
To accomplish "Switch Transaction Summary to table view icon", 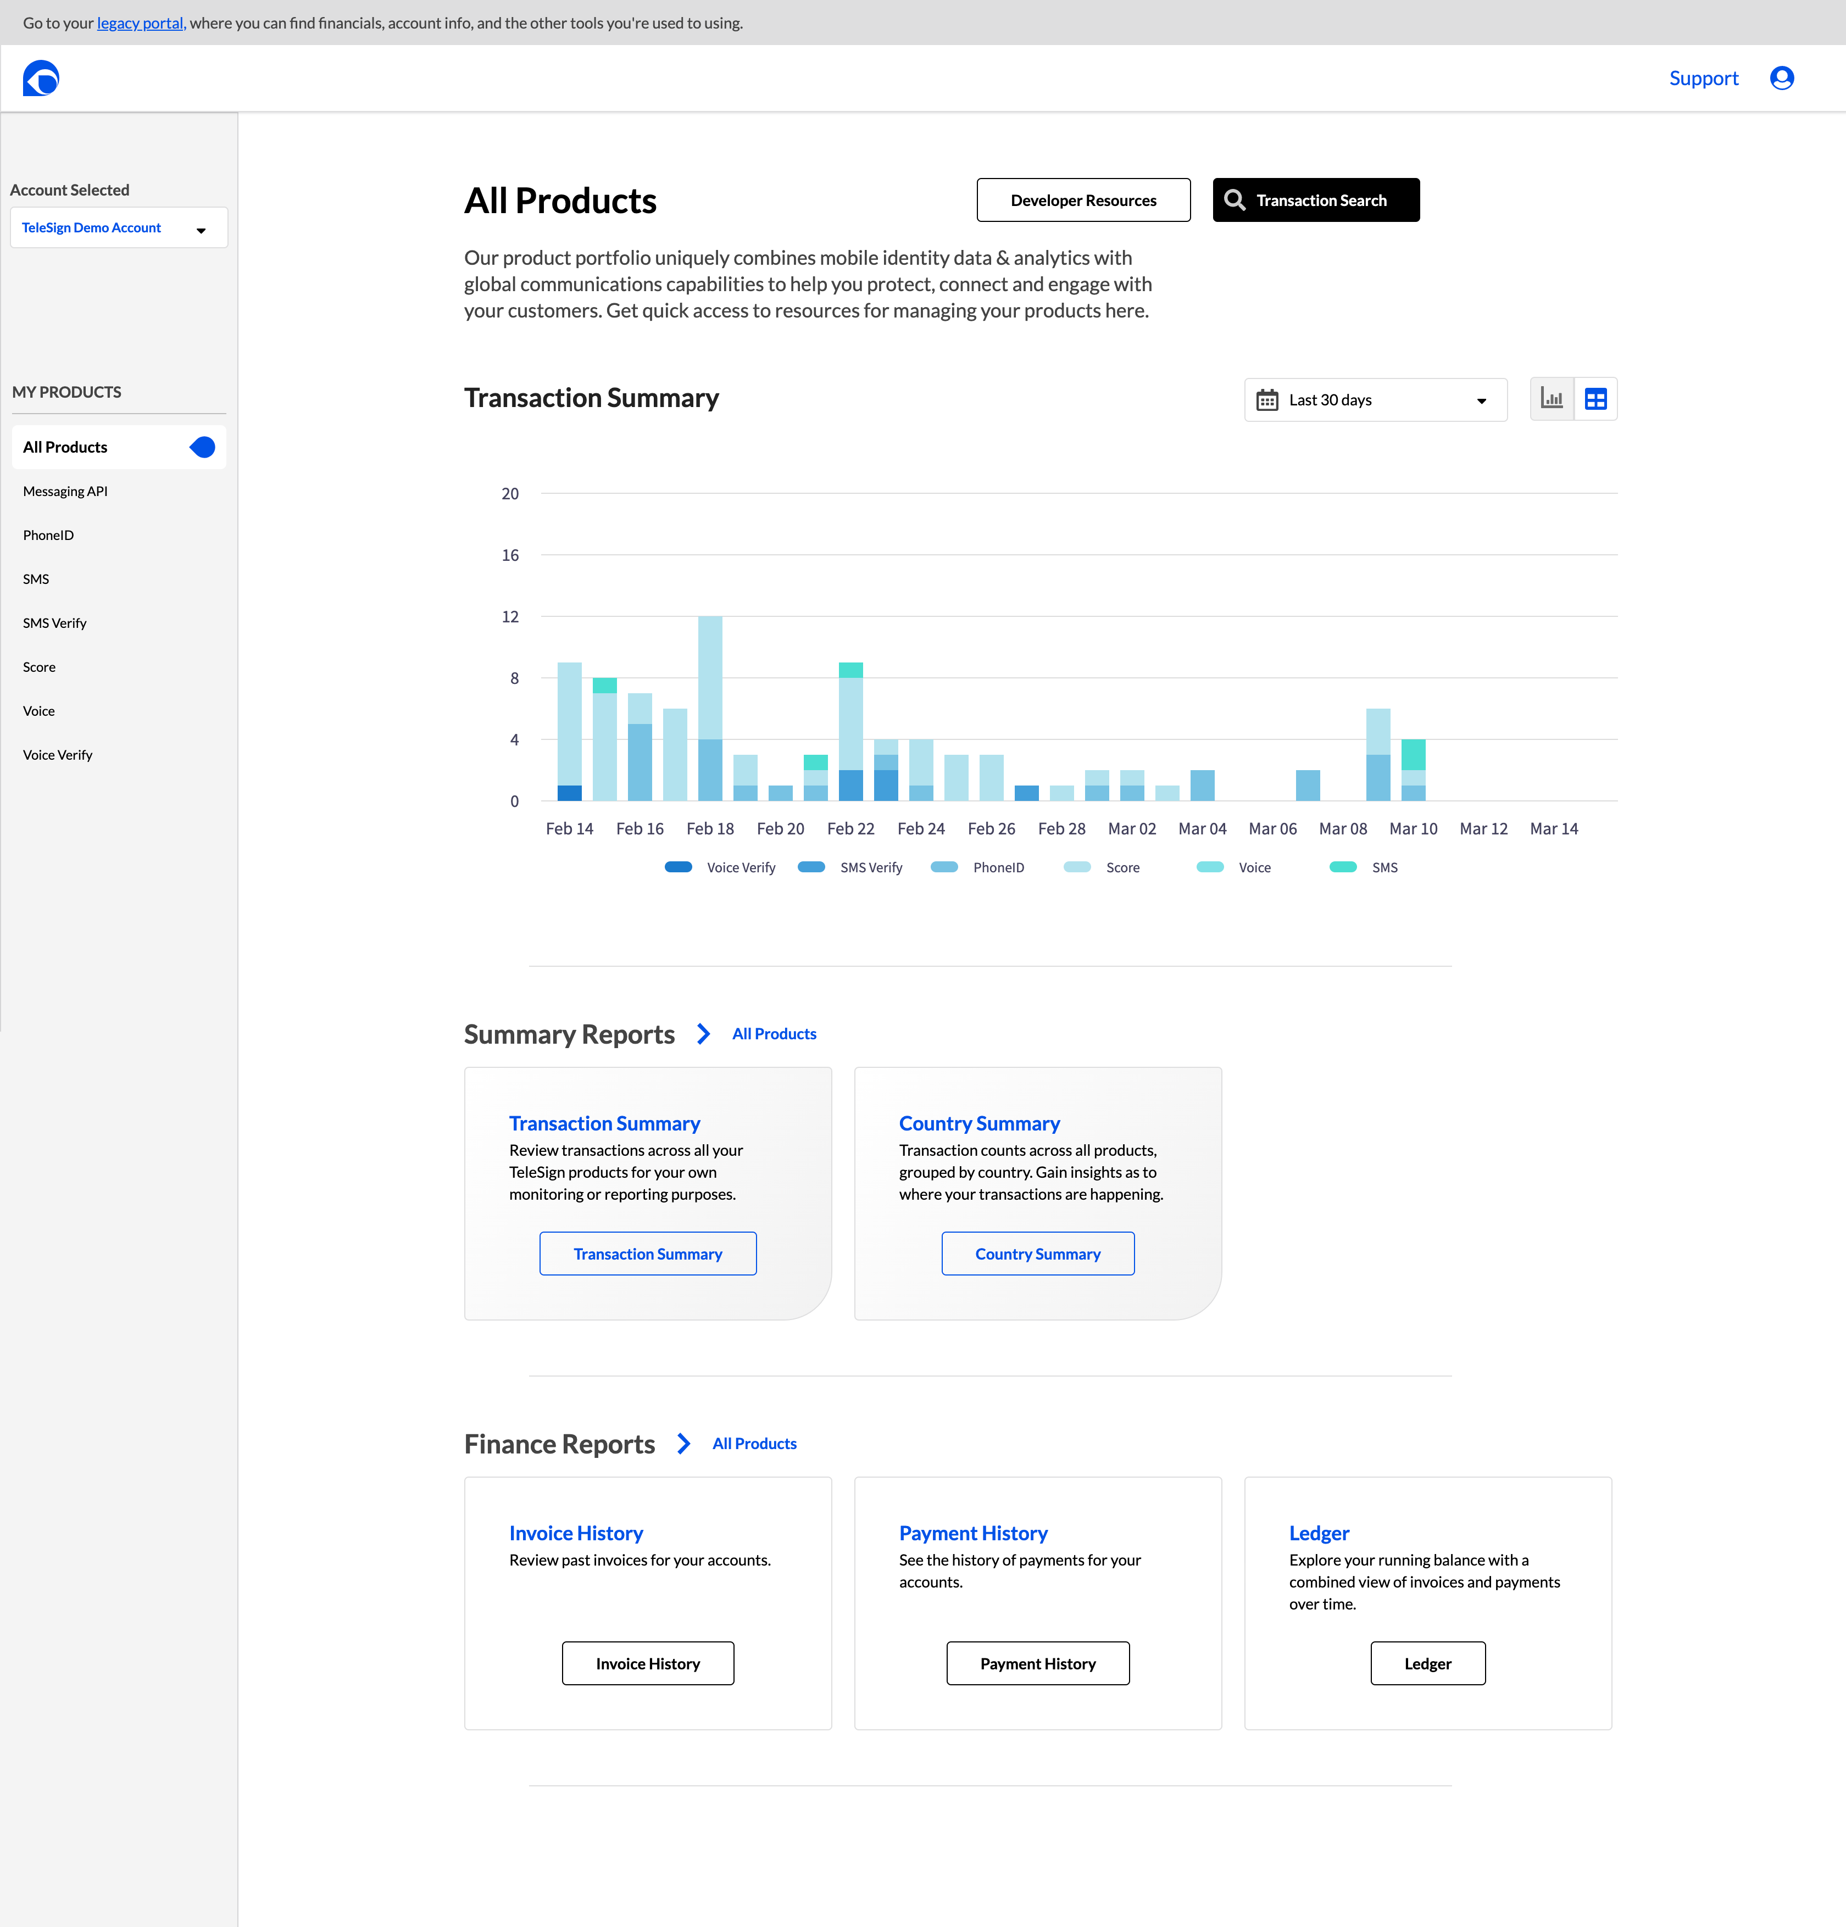I will 1595,398.
